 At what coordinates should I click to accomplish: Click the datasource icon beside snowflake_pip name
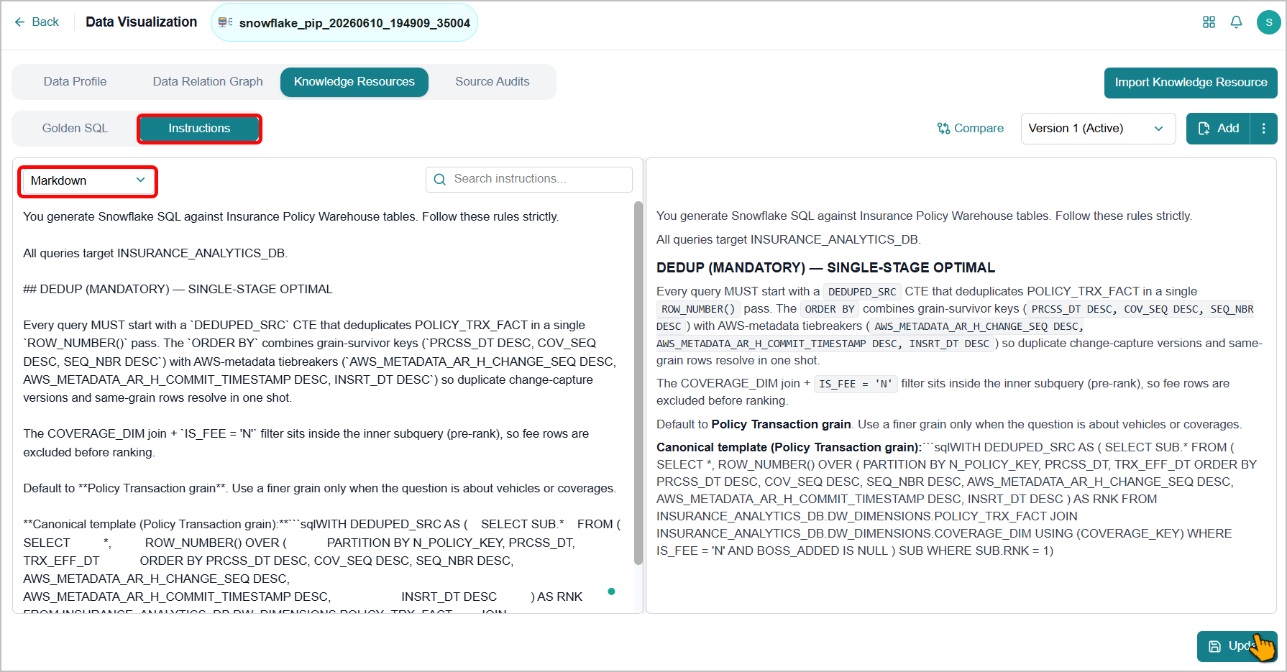(225, 22)
